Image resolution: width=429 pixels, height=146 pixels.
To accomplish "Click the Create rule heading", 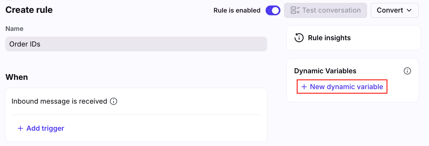I will tap(29, 10).
